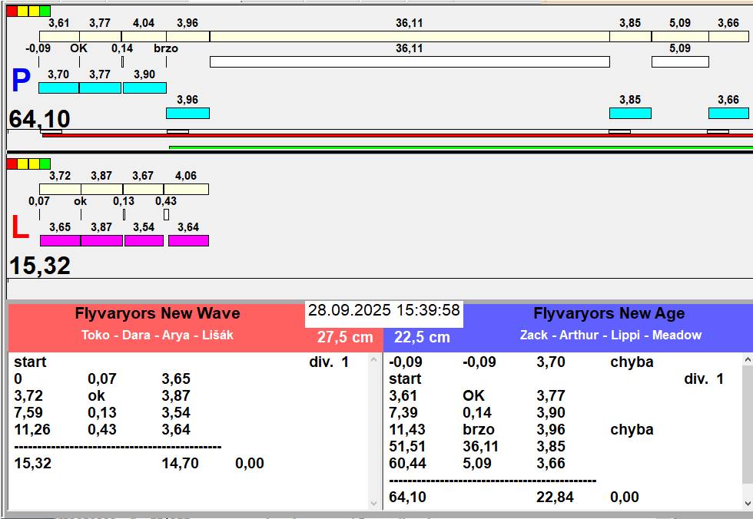Click the second yellow light in lane P
Image resolution: width=753 pixels, height=519 pixels.
click(34, 12)
